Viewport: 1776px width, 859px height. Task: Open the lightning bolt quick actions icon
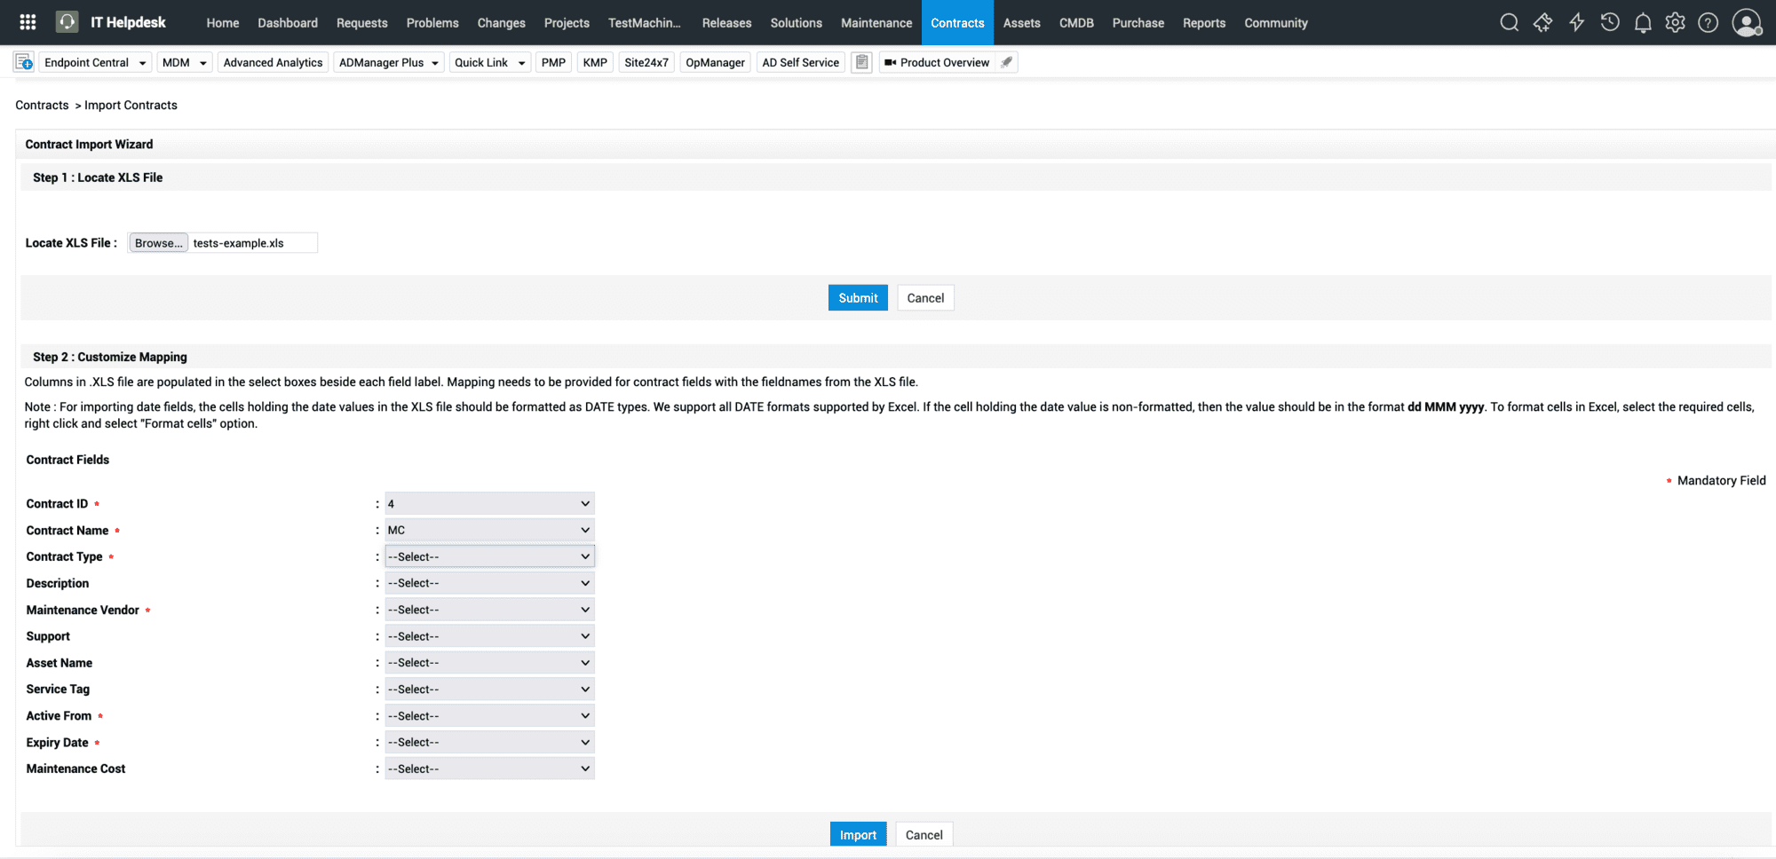tap(1576, 22)
